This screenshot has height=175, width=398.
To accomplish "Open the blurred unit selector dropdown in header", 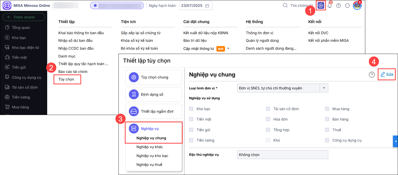I will tap(117, 6).
